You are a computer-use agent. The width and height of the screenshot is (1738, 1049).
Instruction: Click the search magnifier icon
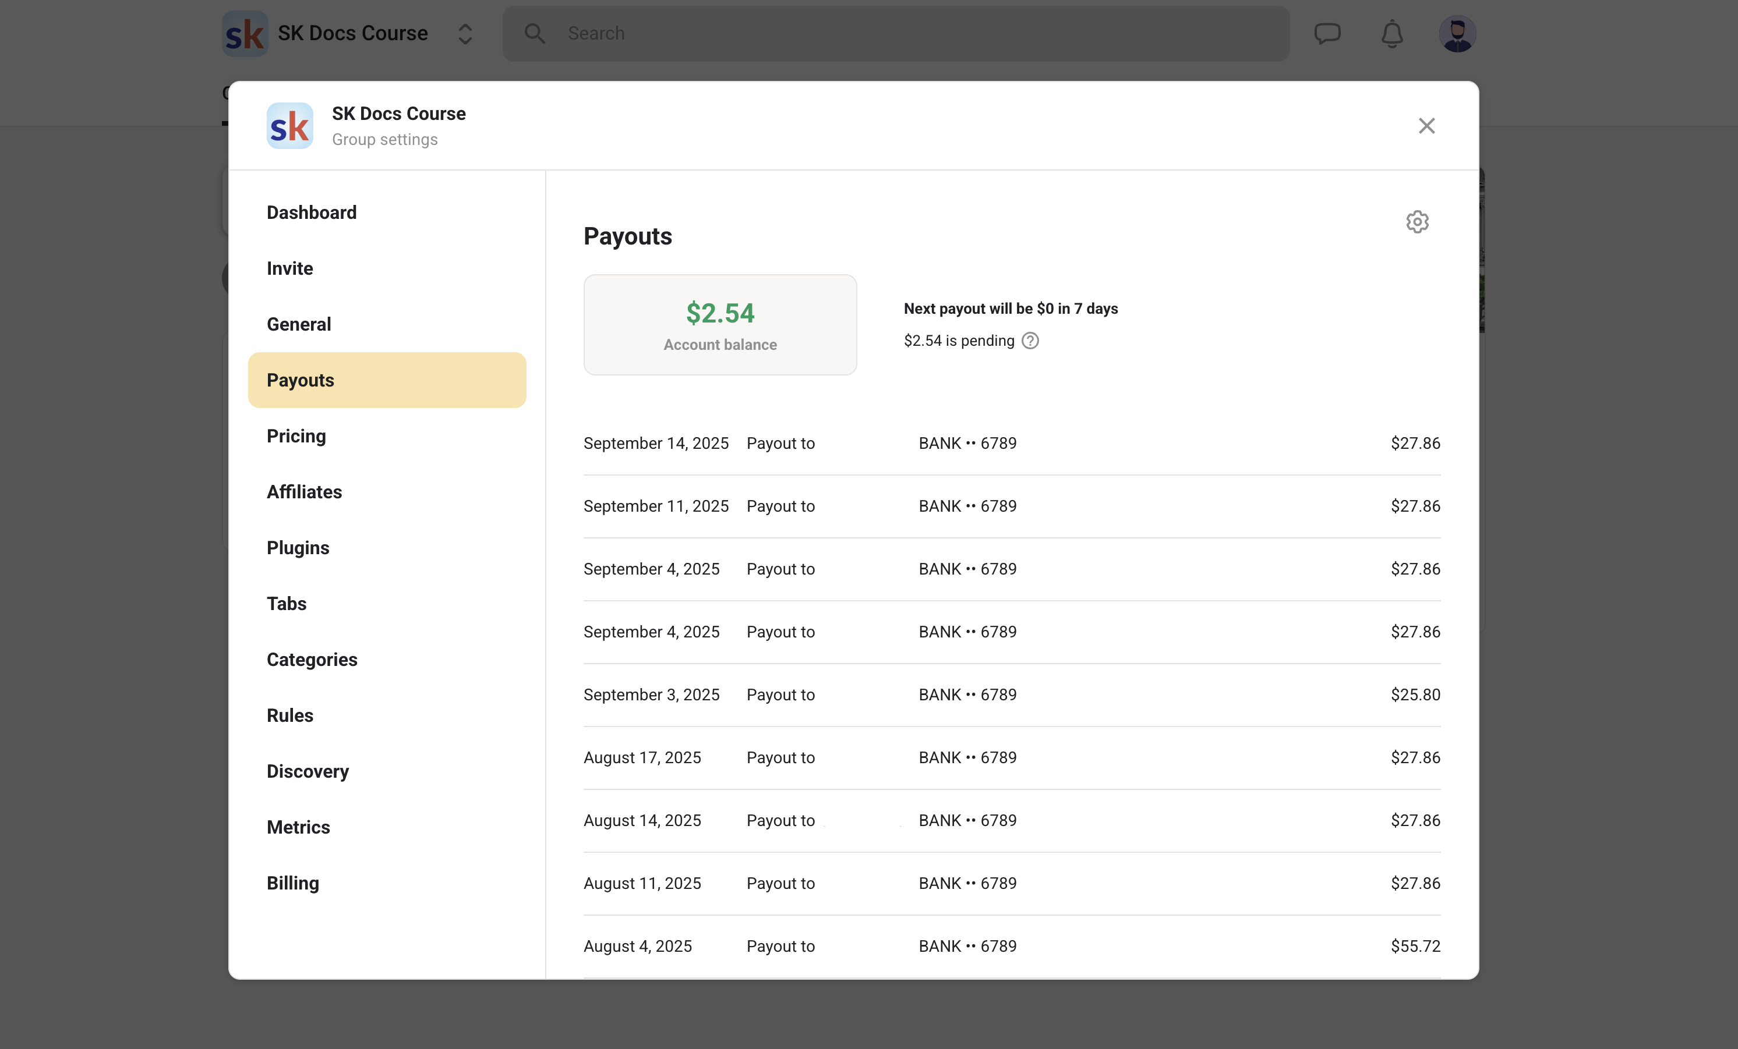pyautogui.click(x=535, y=33)
